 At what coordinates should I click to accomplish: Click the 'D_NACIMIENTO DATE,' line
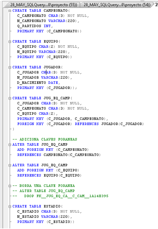point(39,83)
